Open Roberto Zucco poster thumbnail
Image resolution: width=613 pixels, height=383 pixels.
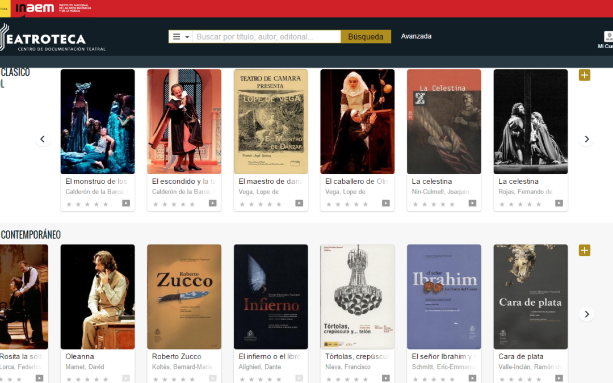(184, 297)
